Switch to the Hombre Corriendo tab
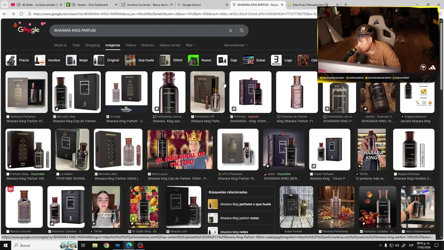The image size is (444, 250). 147,5
